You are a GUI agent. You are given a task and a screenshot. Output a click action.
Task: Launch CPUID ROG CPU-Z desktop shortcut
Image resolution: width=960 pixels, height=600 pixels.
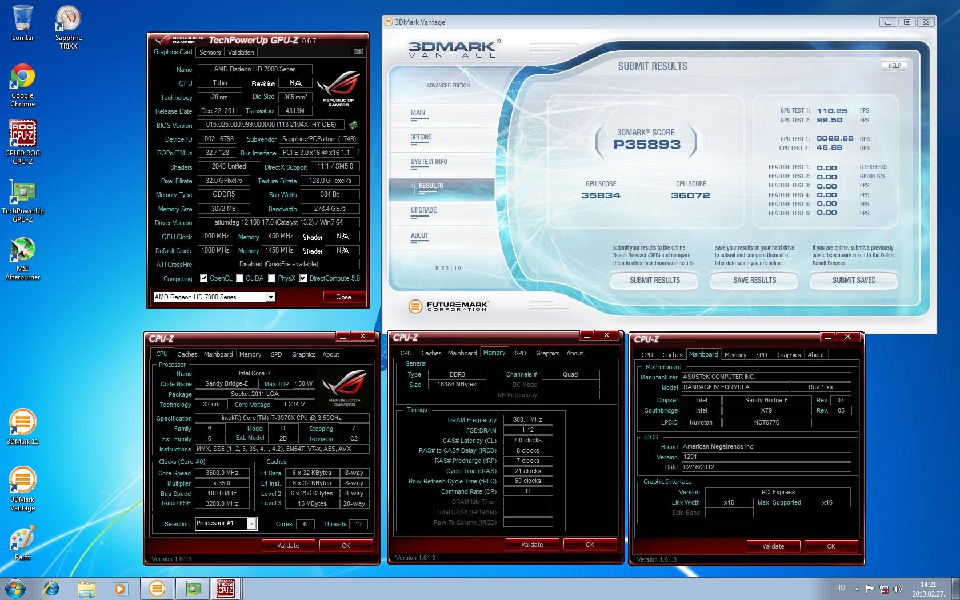tap(23, 143)
